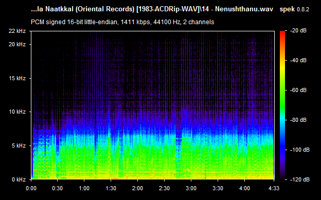Click the -60 dB scale label
The height and width of the screenshot is (200, 321).
pyautogui.click(x=298, y=90)
